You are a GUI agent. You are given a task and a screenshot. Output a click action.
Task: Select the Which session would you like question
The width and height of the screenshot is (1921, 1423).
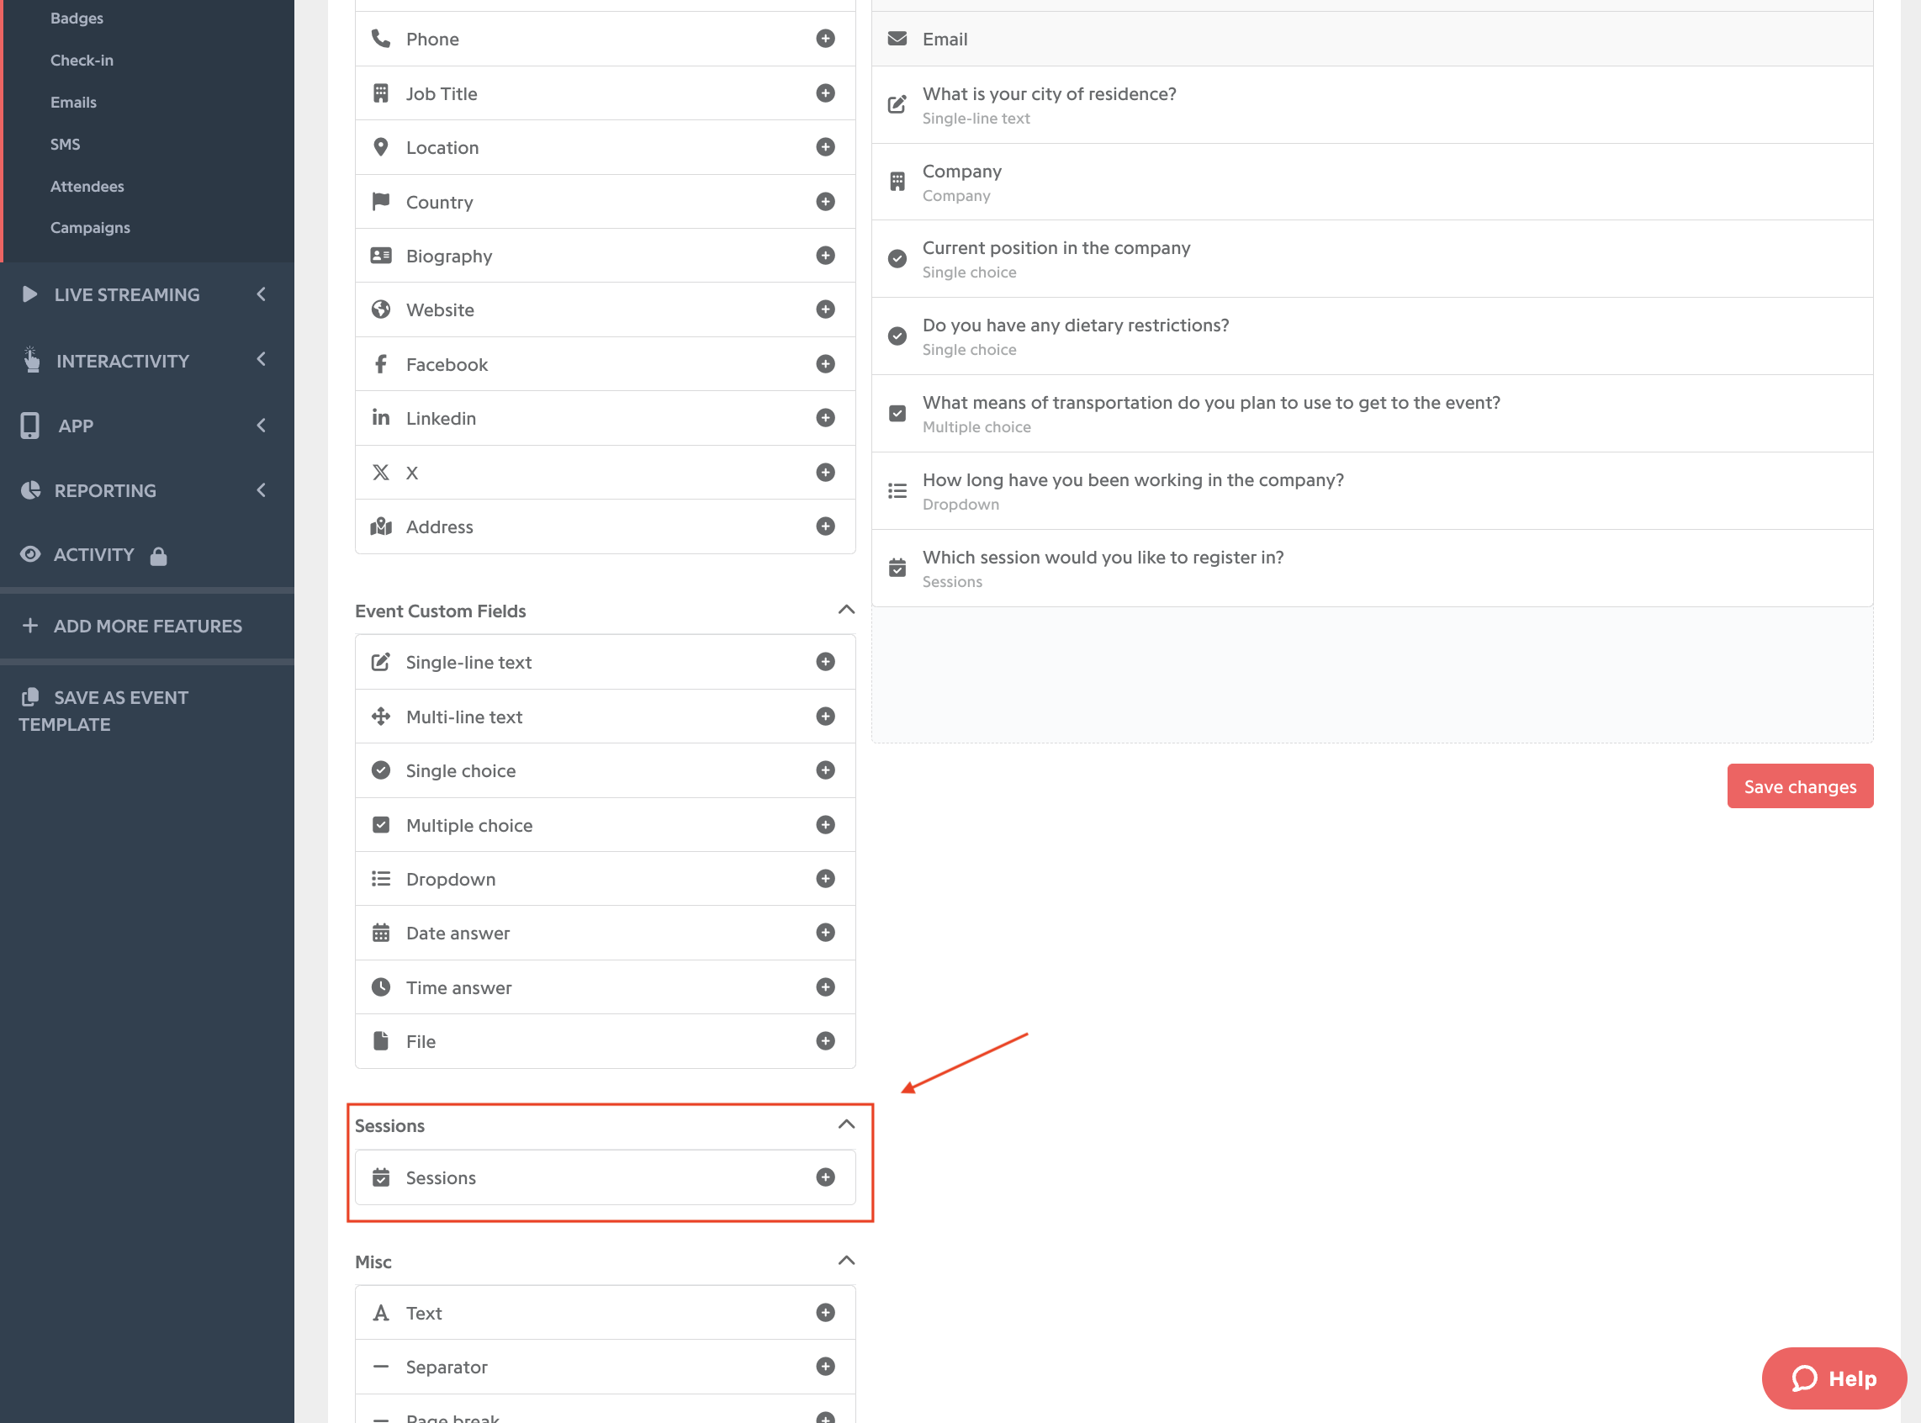pos(1373,569)
